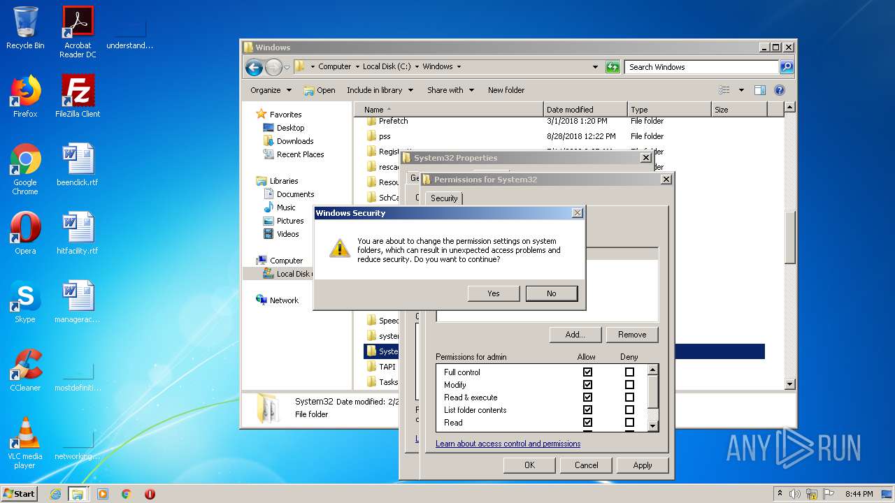Viewport: 895px width, 503px height.
Task: Check Allow for Full control
Action: click(x=587, y=372)
